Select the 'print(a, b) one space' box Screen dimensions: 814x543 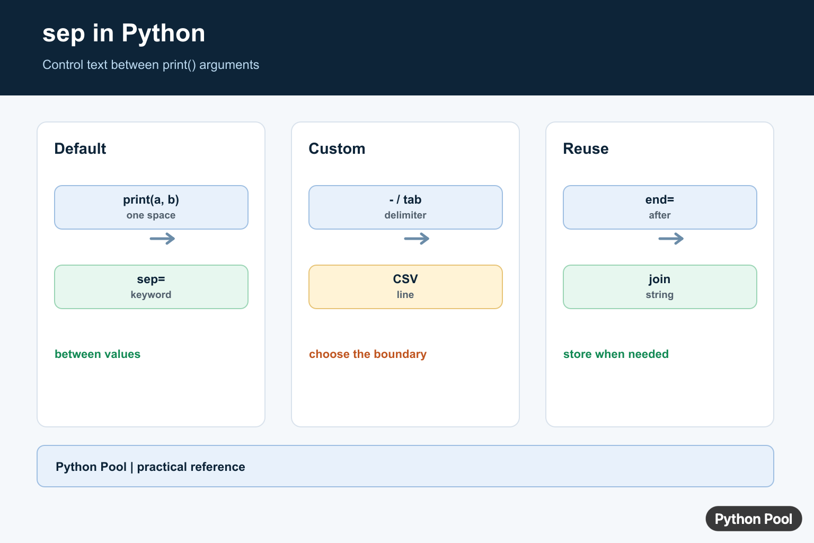(x=151, y=207)
